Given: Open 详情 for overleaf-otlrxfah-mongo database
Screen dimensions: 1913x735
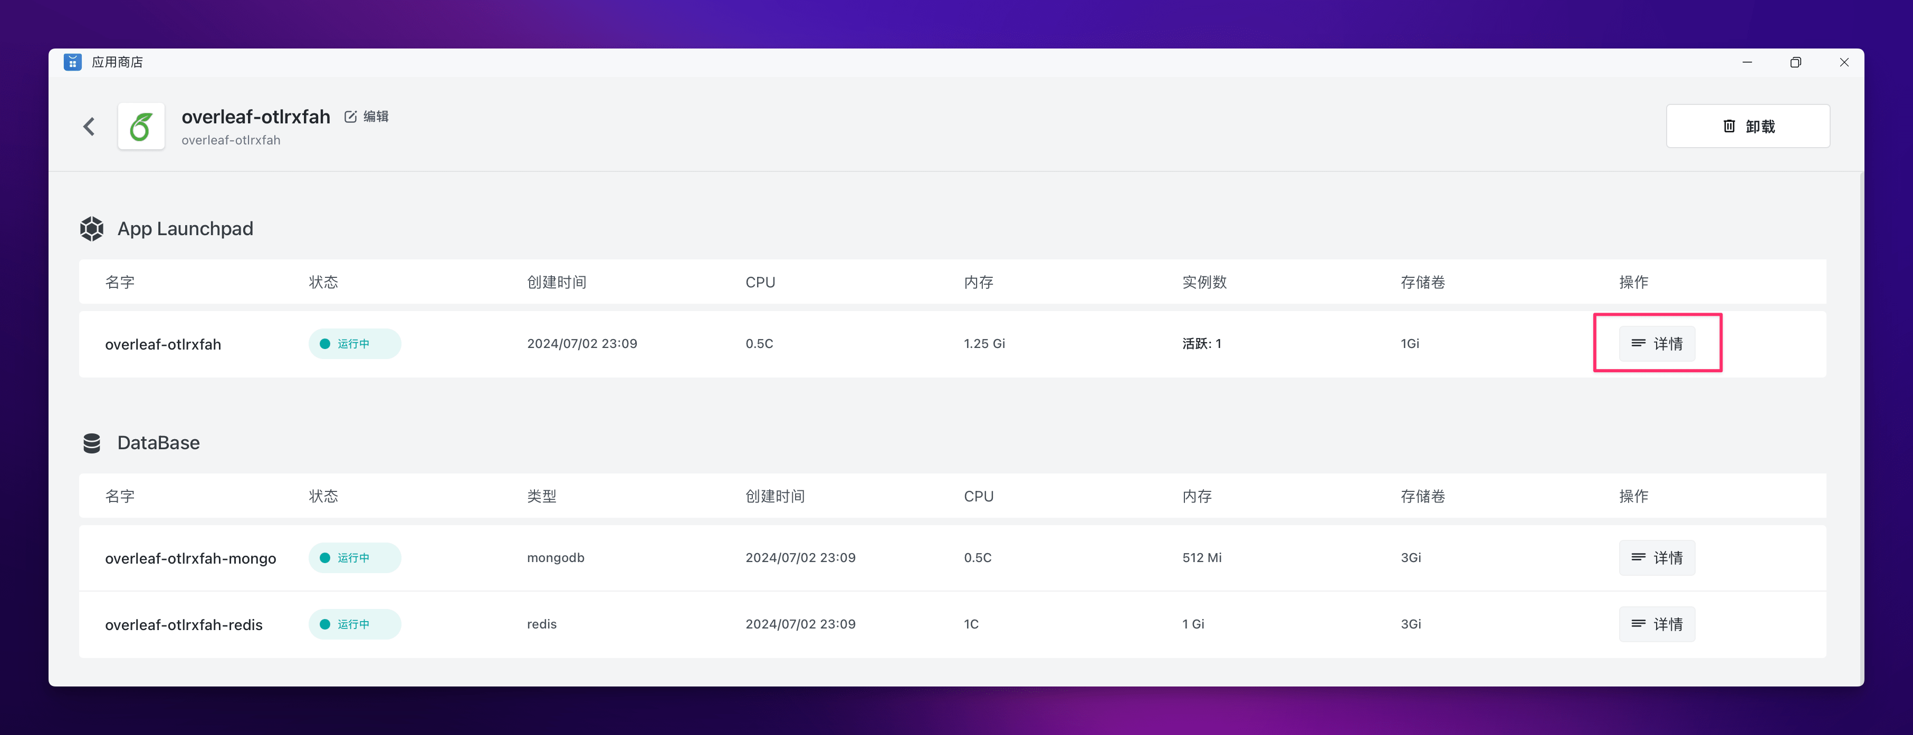Looking at the screenshot, I should point(1657,557).
